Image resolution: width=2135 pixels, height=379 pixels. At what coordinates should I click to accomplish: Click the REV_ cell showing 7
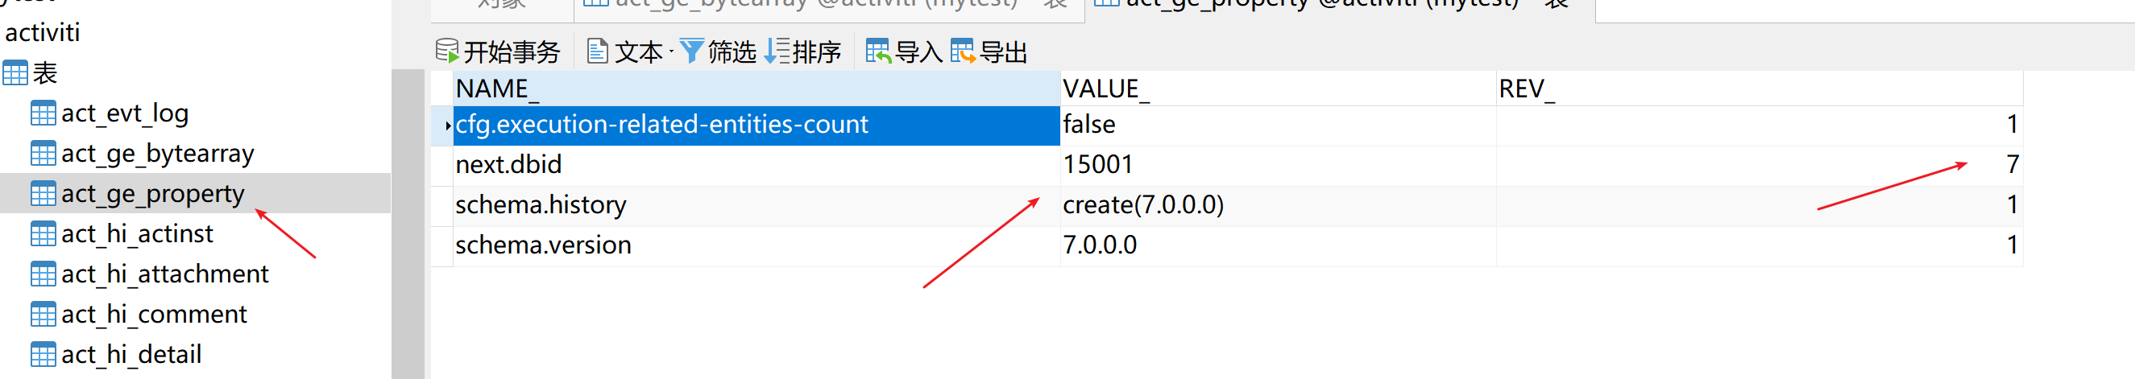coord(1760,166)
